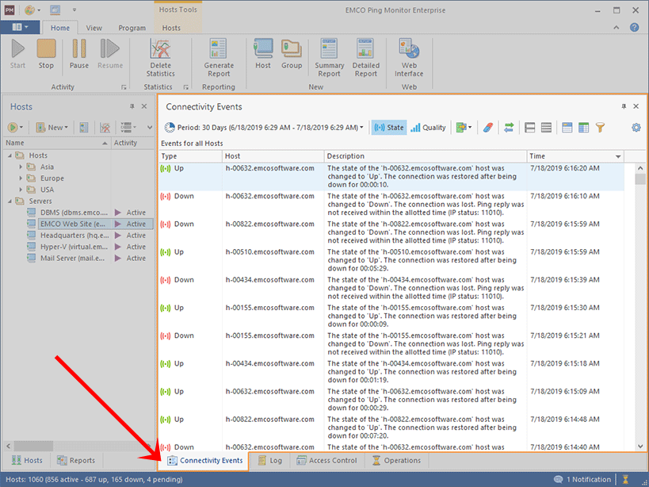Open the Operations tab
The width and height of the screenshot is (649, 487).
[396, 461]
